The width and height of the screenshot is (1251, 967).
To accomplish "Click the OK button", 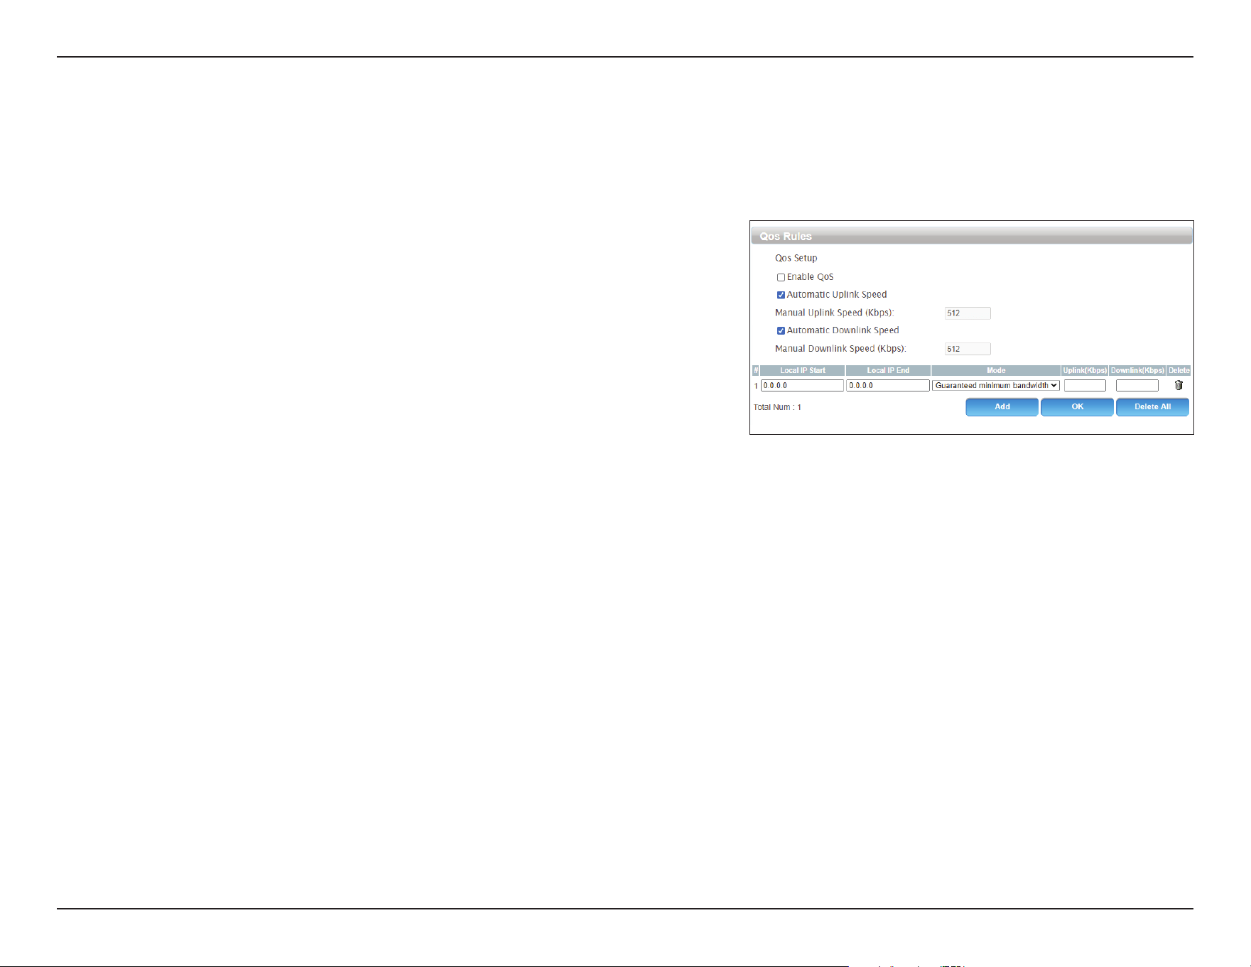I will [1077, 407].
